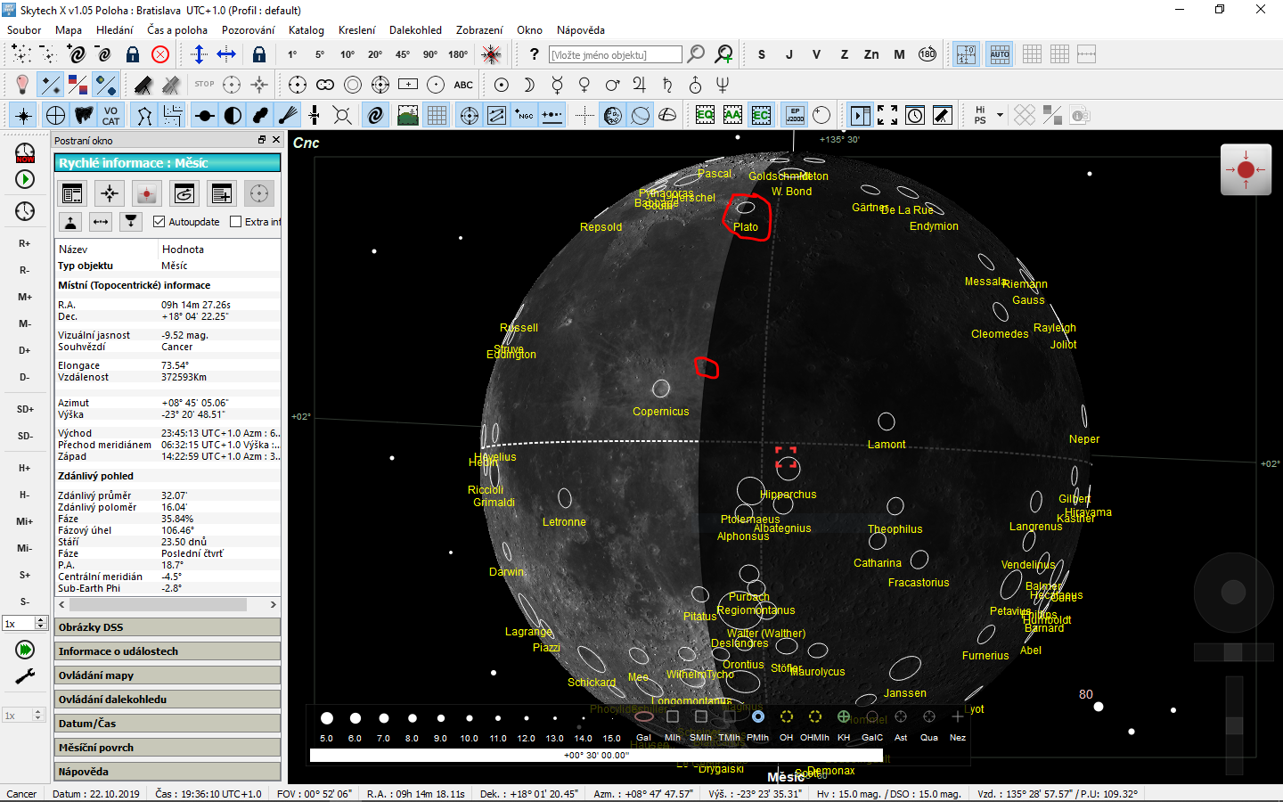Image resolution: width=1283 pixels, height=802 pixels.
Task: Click the green play icon in left sidebar
Action: (24, 179)
